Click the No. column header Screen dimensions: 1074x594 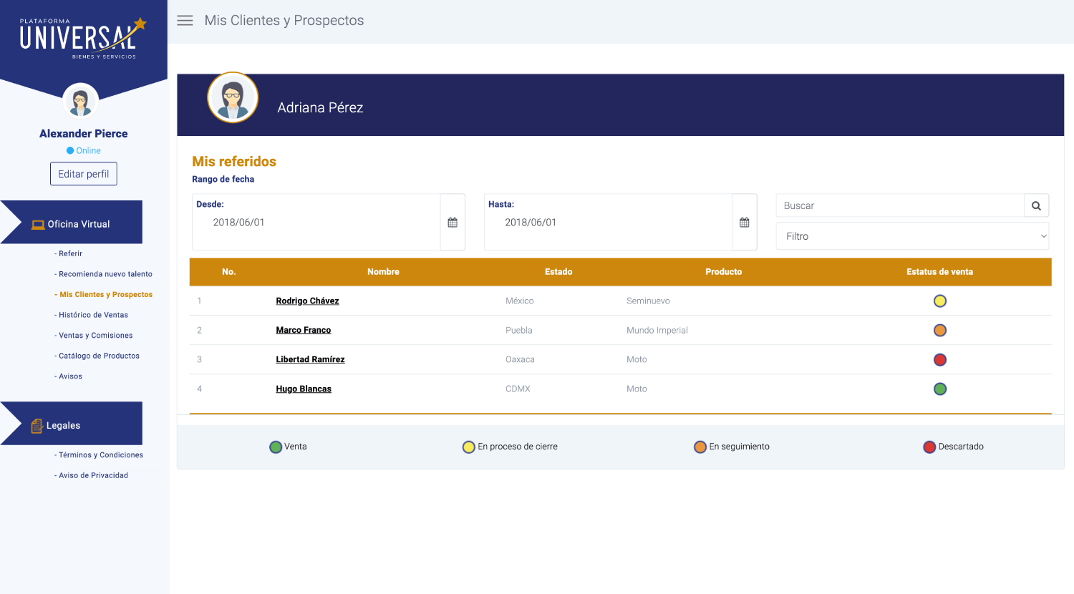pyautogui.click(x=229, y=272)
